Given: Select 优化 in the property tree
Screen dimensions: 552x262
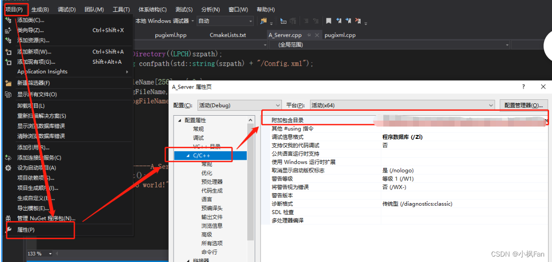Looking at the screenshot, I should 207,173.
